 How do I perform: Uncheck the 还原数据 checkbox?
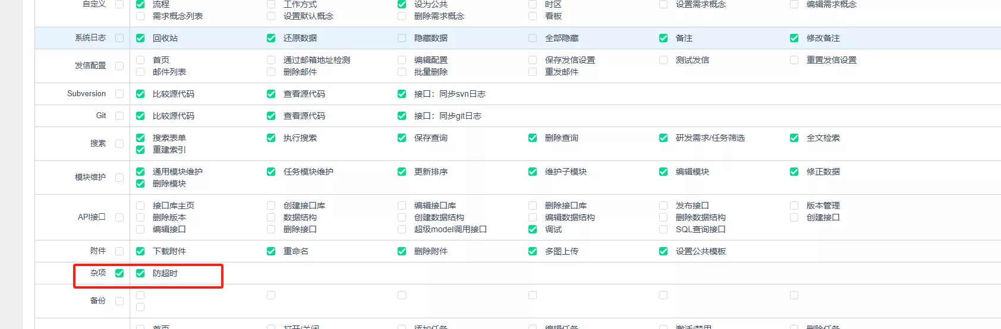(x=271, y=38)
